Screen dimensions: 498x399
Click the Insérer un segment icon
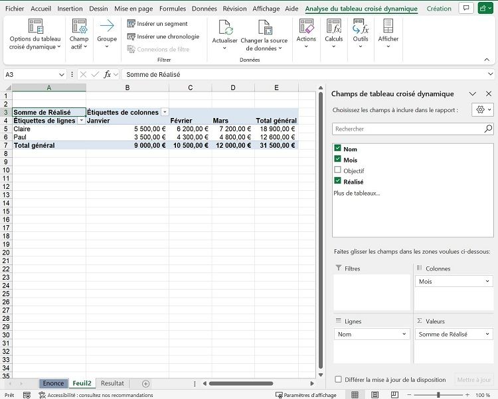(131, 24)
